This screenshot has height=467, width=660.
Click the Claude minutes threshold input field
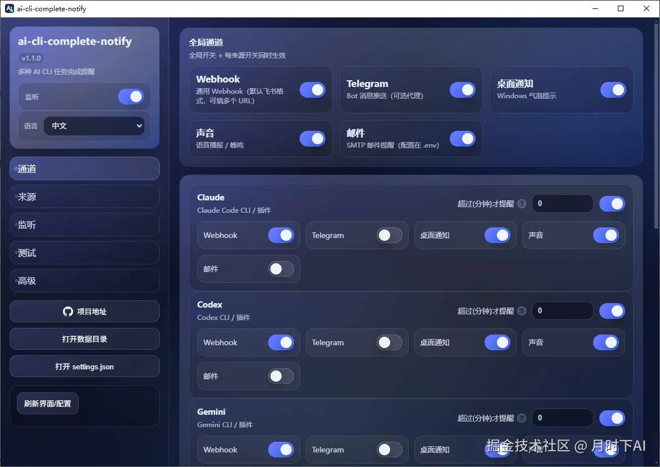click(x=562, y=204)
